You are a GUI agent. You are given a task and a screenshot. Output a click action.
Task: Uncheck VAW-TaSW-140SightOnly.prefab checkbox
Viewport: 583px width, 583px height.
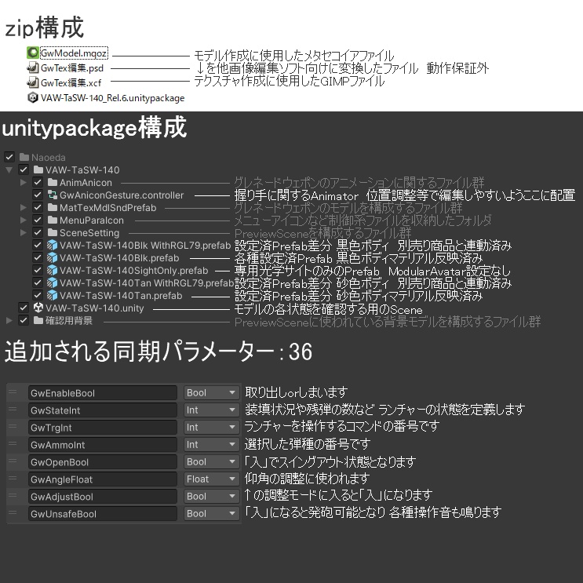38,270
